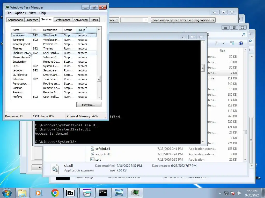265x198 pixels.
Task: Switch to the Applications tab
Action: point(15,20)
